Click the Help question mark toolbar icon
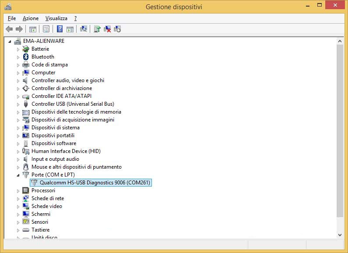 pos(60,29)
